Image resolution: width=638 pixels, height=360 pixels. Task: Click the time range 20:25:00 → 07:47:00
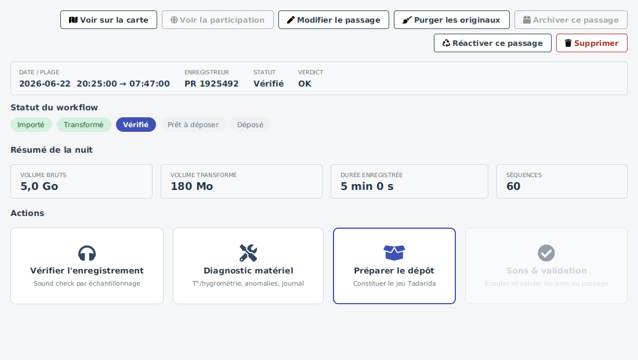(124, 84)
